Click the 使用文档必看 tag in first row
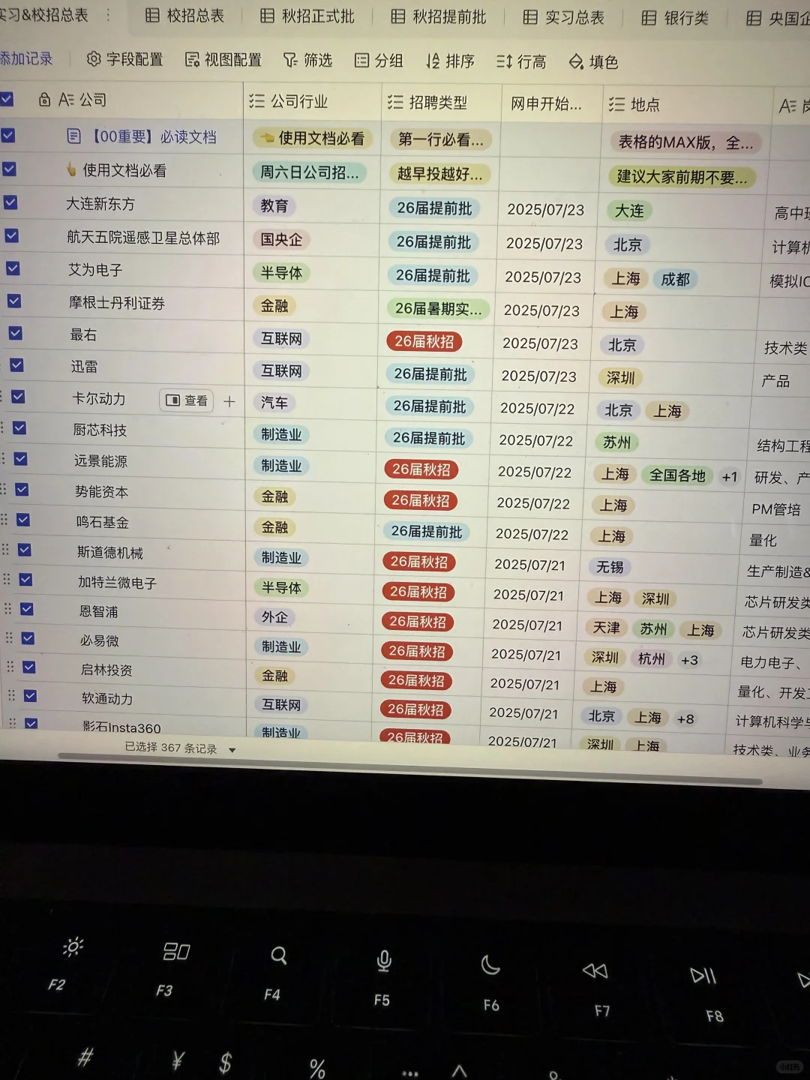Viewport: 810px width, 1080px height. click(x=313, y=138)
